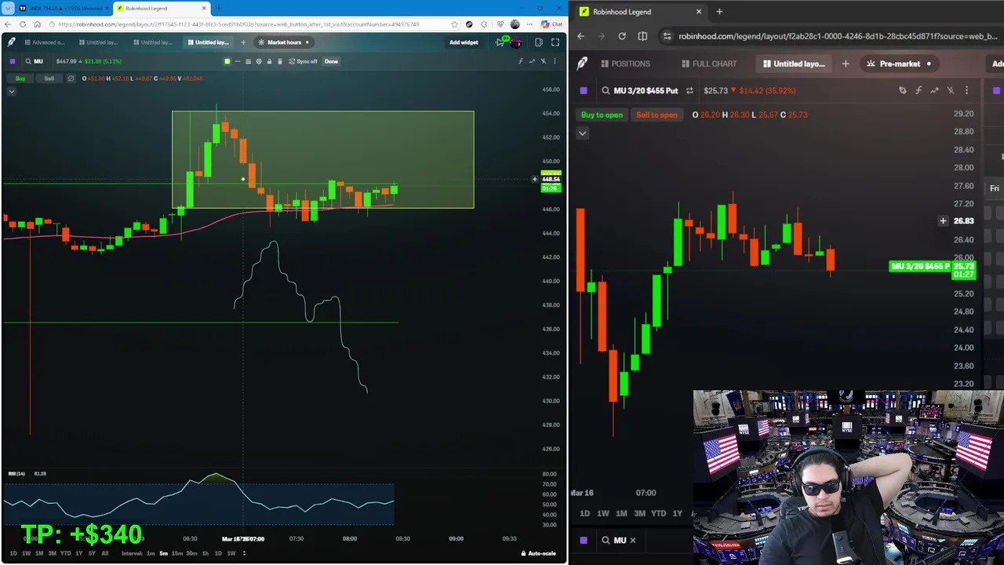Click purple widget link color in MU chart
The image size is (1004, 565).
point(12,61)
